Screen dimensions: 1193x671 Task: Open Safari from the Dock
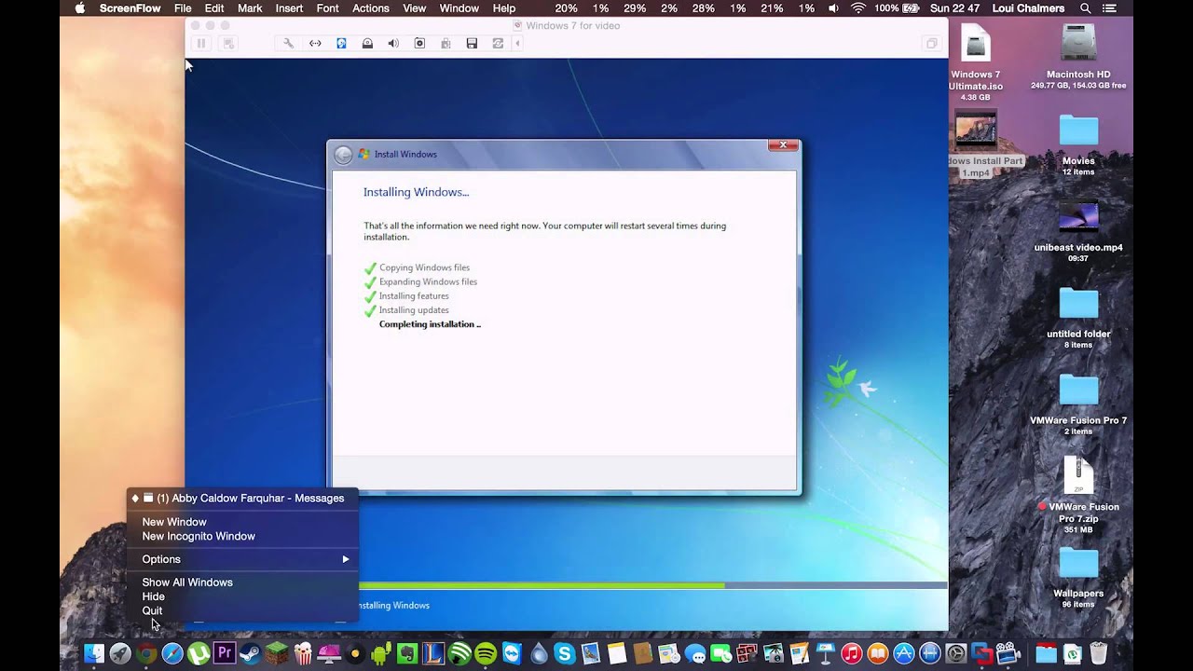tap(172, 653)
